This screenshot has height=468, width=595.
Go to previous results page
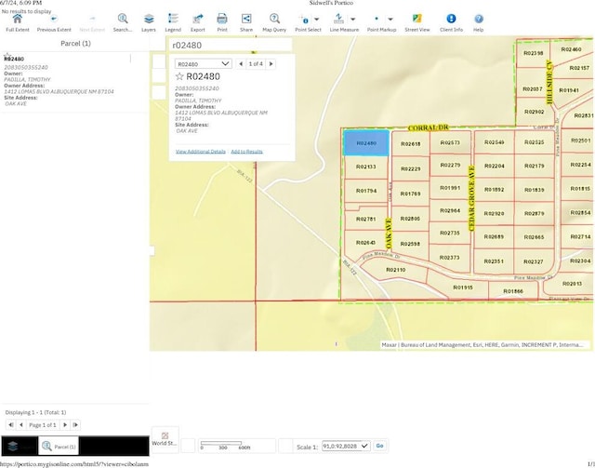21,425
